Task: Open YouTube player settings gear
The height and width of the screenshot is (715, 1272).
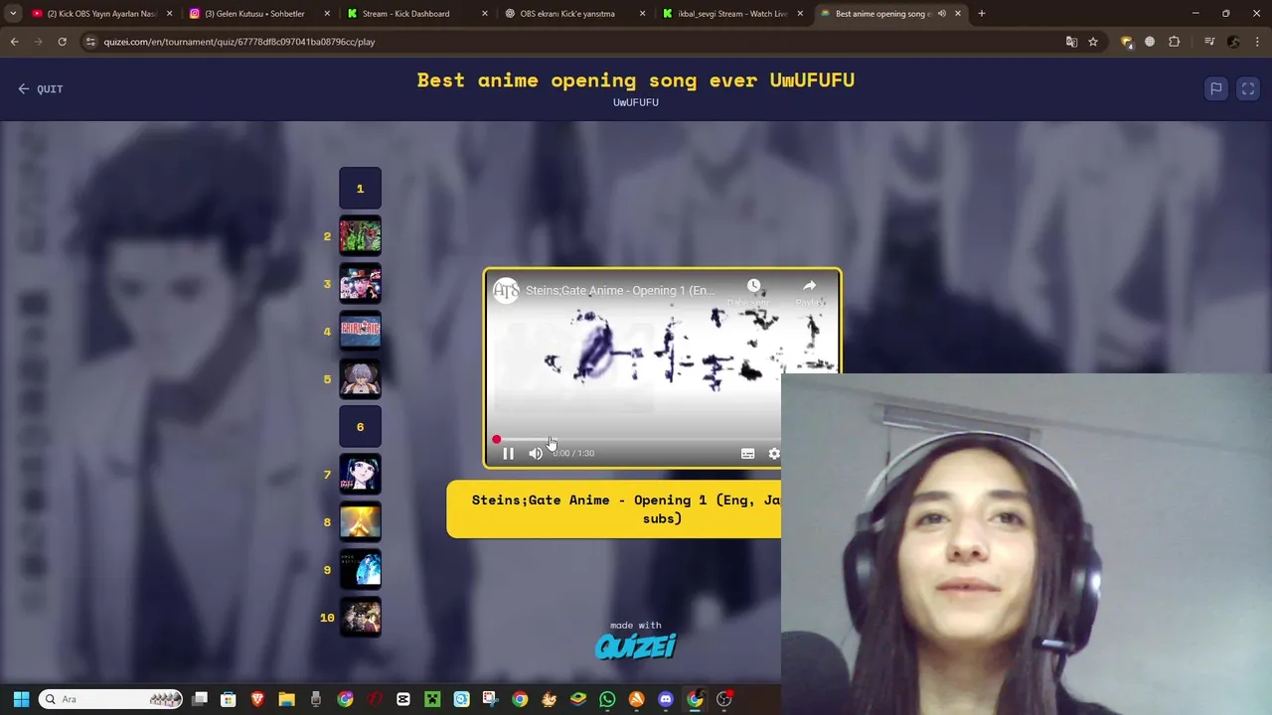Action: point(774,453)
